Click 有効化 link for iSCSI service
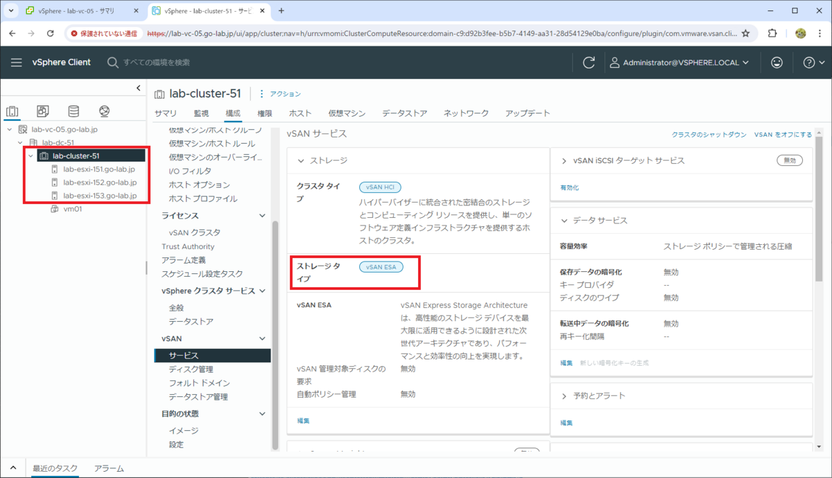This screenshot has width=832, height=478. tap(569, 187)
